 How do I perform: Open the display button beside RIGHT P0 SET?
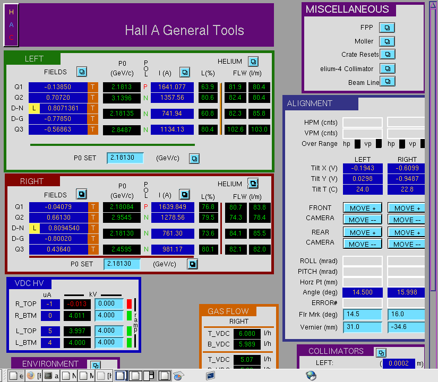193,264
